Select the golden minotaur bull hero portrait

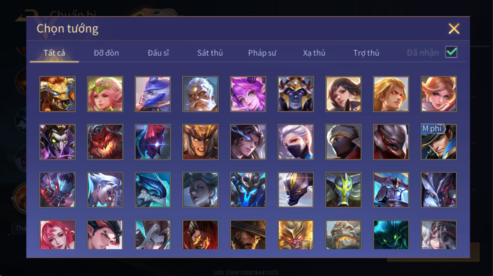point(57,94)
